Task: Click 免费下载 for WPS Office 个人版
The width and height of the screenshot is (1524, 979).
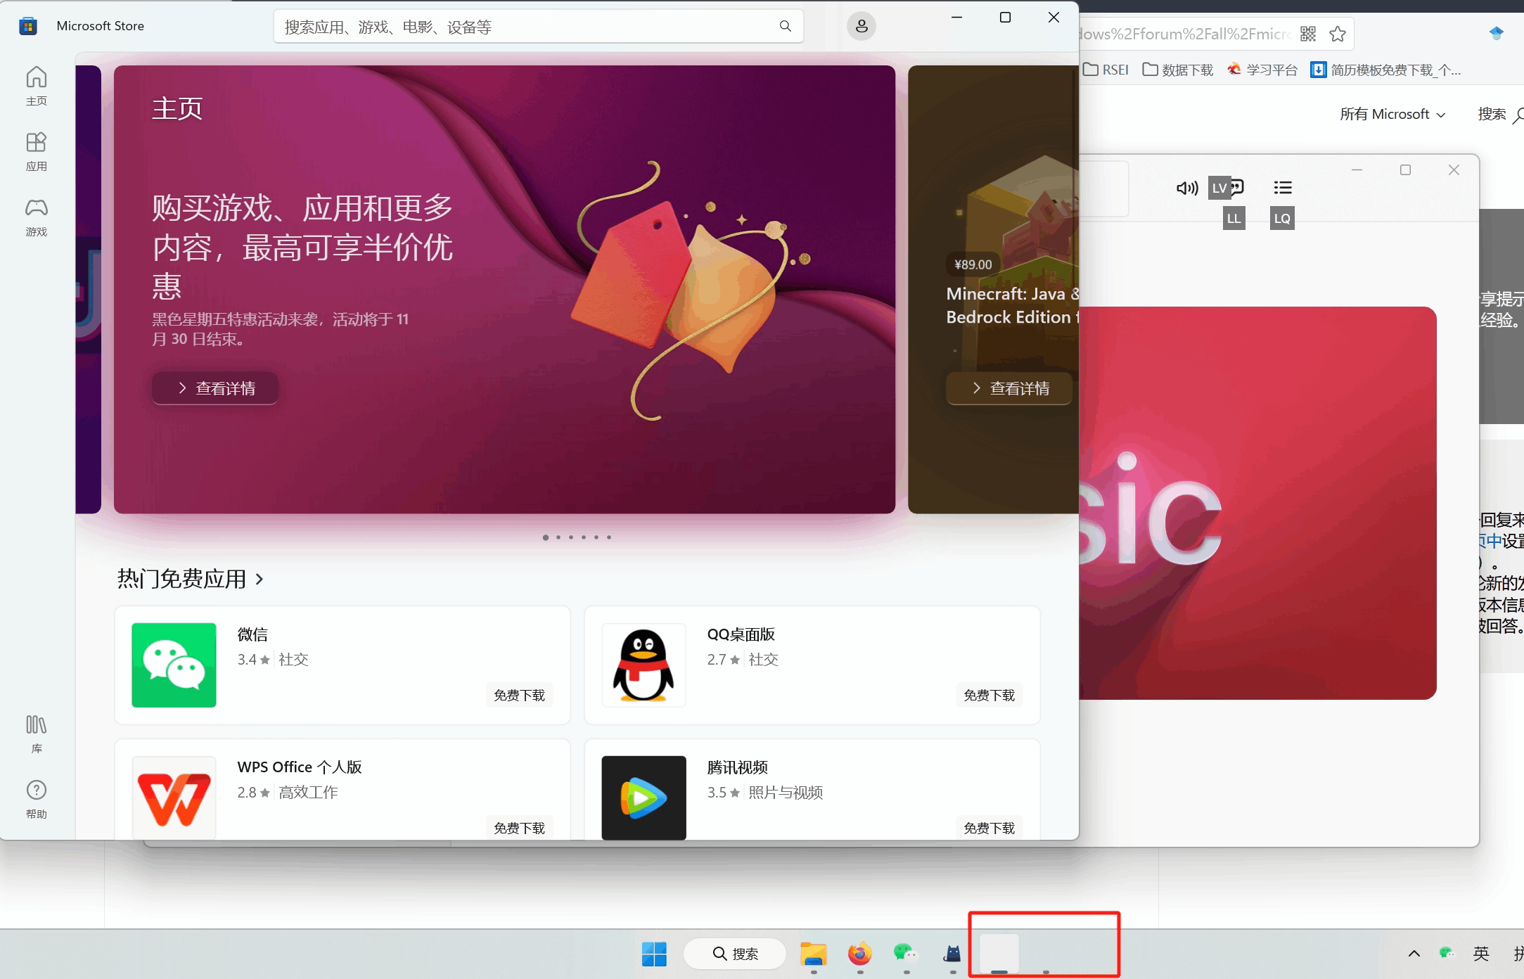Action: coord(519,828)
